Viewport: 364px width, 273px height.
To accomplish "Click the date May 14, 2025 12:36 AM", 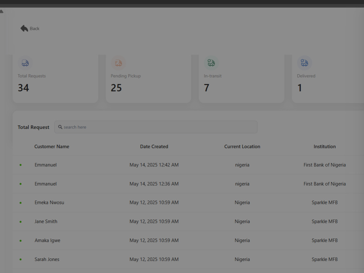I will [154, 184].
